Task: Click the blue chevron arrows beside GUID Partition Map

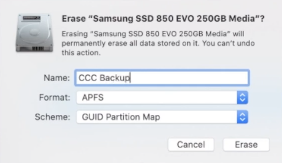Action: point(242,117)
